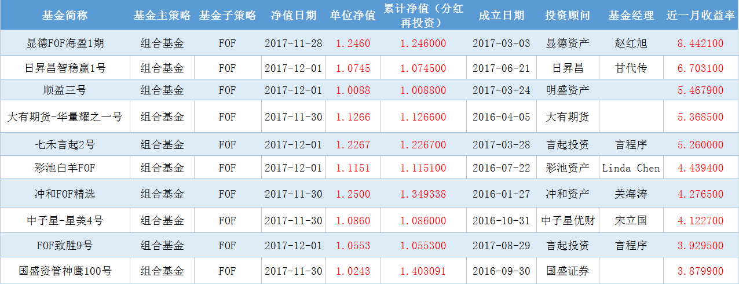739x284 pixels.
Task: Click unit net value 1.2500
Action: coord(353,194)
